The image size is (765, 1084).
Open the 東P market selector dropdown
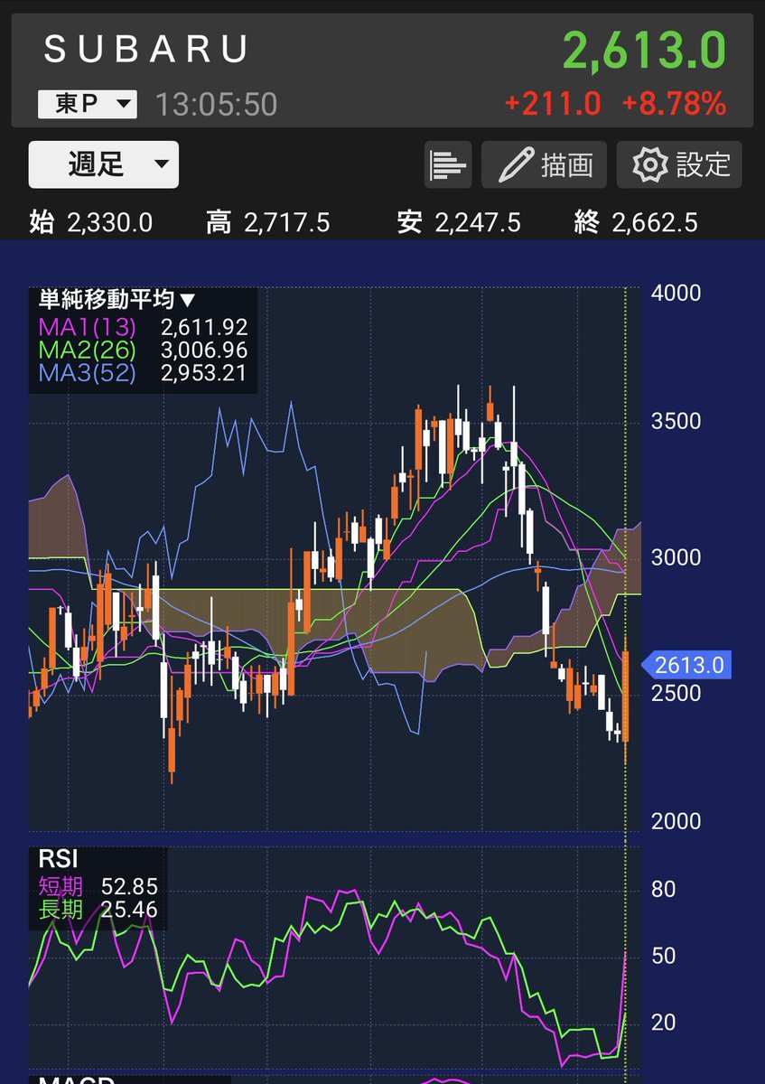pyautogui.click(x=87, y=104)
